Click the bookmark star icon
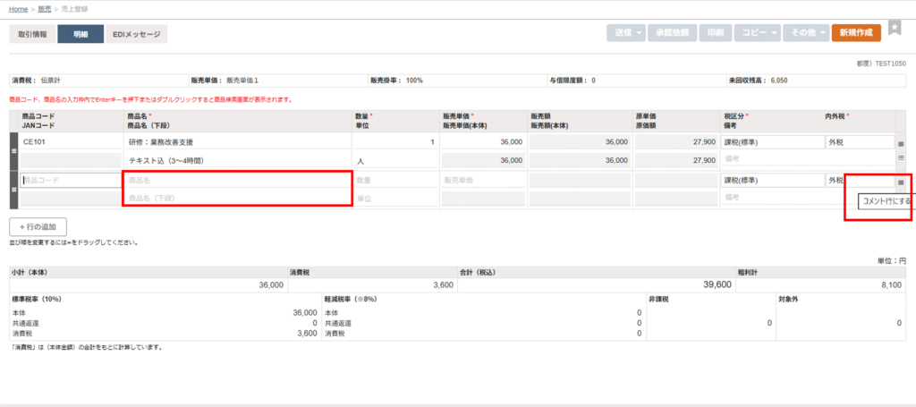The width and height of the screenshot is (916, 407). [895, 28]
